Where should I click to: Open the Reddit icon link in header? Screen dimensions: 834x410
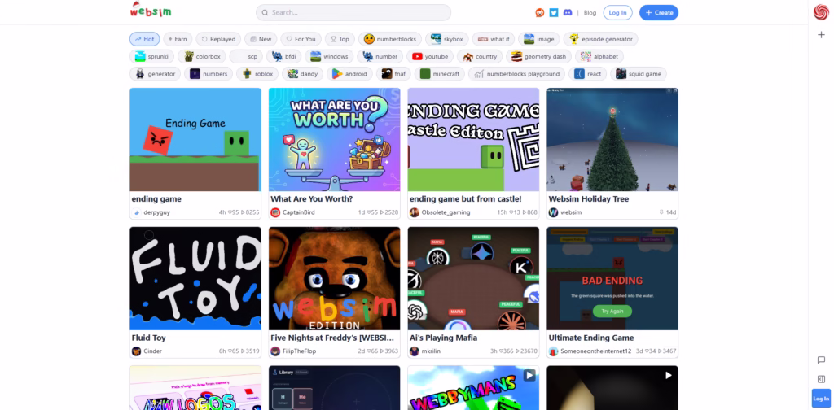[539, 12]
